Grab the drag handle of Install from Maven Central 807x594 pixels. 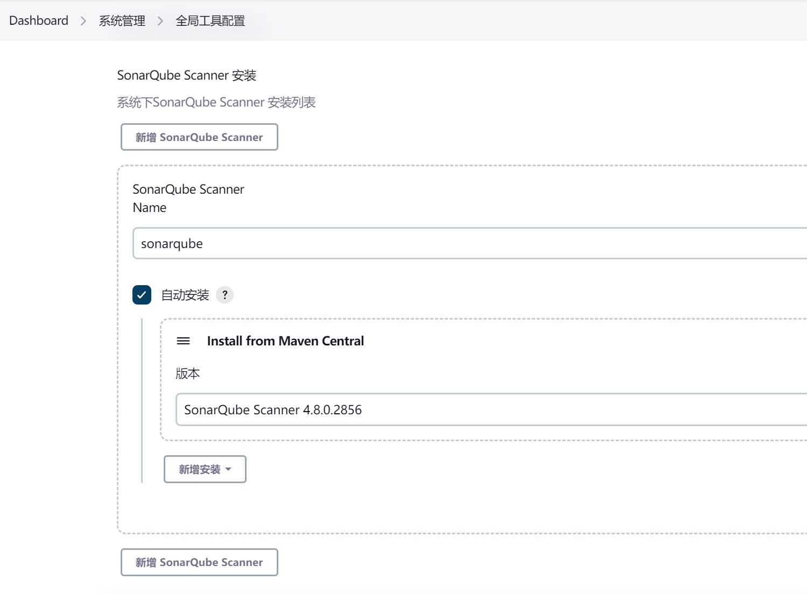[184, 341]
